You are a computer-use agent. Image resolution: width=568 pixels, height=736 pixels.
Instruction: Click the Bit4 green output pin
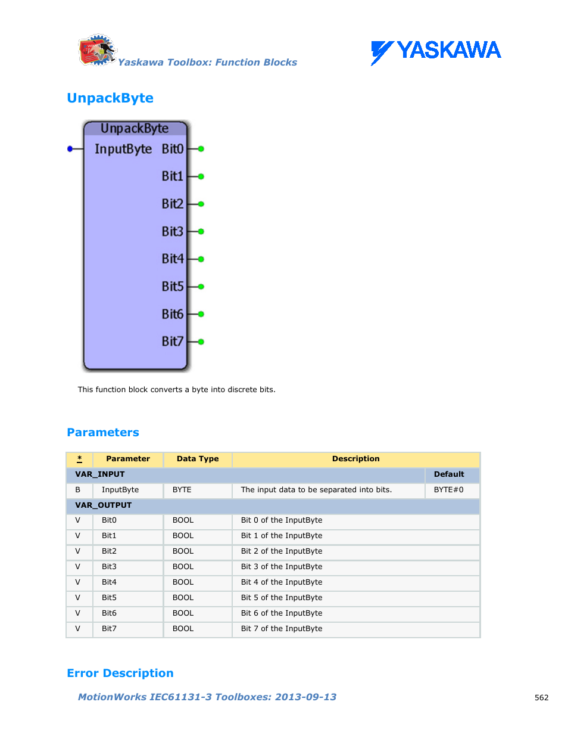[x=201, y=259]
